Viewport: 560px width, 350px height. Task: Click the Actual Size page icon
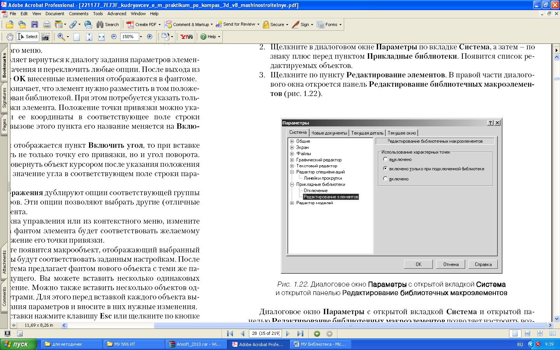point(77,37)
